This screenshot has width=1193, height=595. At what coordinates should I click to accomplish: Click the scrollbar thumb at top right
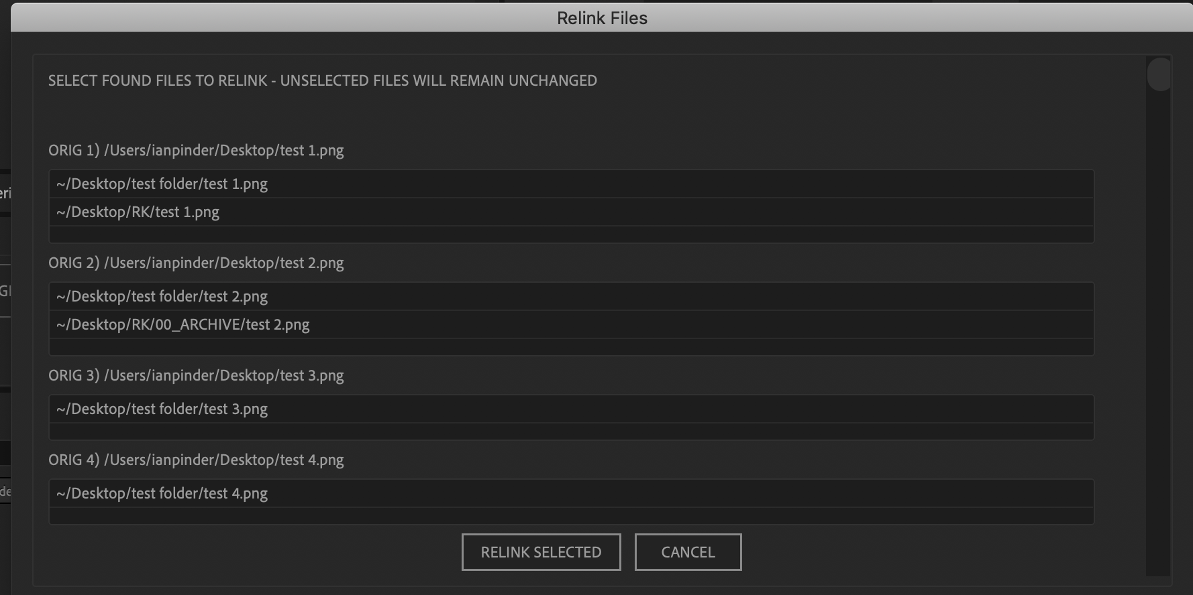[1158, 74]
